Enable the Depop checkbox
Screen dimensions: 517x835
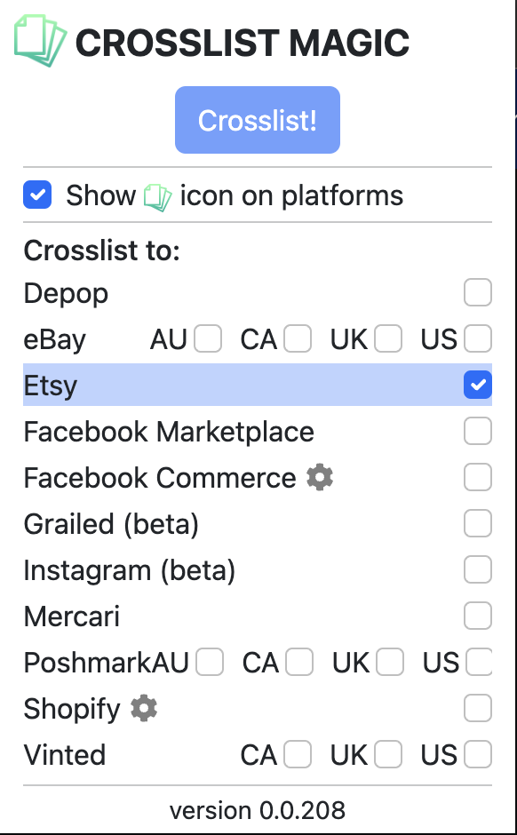point(478,292)
